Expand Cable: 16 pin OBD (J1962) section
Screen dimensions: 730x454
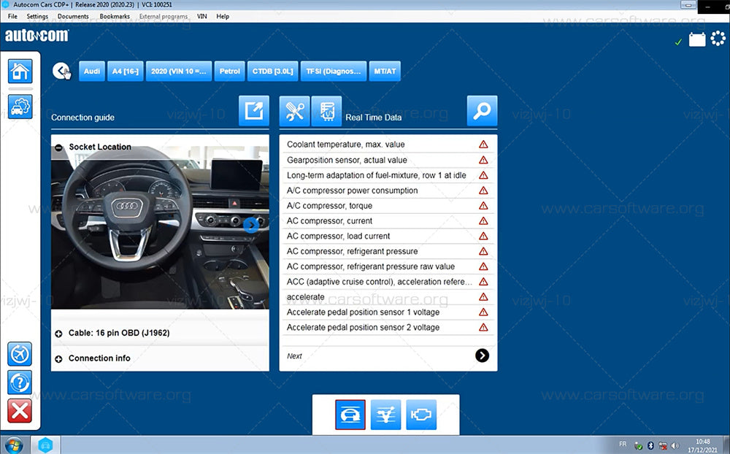[x=58, y=334]
